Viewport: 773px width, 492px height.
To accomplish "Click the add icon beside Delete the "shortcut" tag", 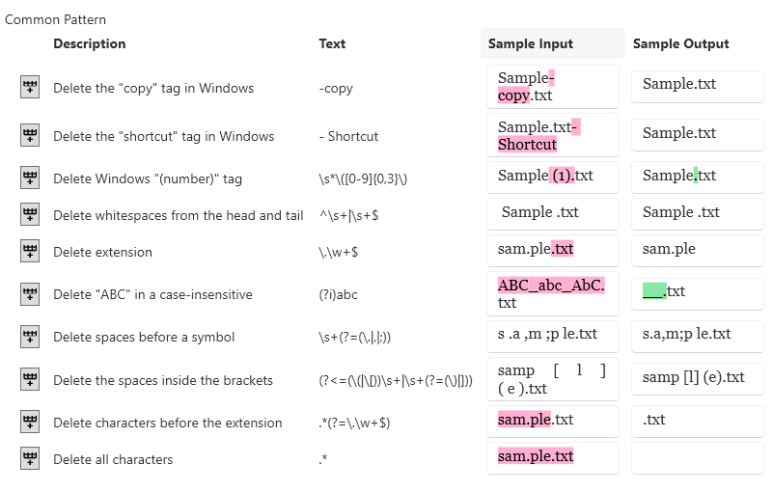I will (30, 135).
